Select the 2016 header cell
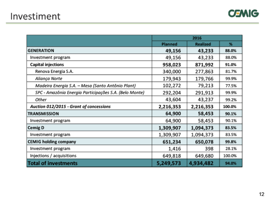 pyautogui.click(x=197, y=38)
